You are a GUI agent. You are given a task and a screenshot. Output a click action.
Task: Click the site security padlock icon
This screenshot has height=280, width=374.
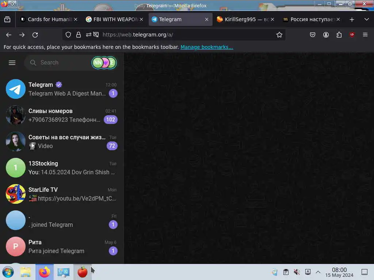point(79,35)
